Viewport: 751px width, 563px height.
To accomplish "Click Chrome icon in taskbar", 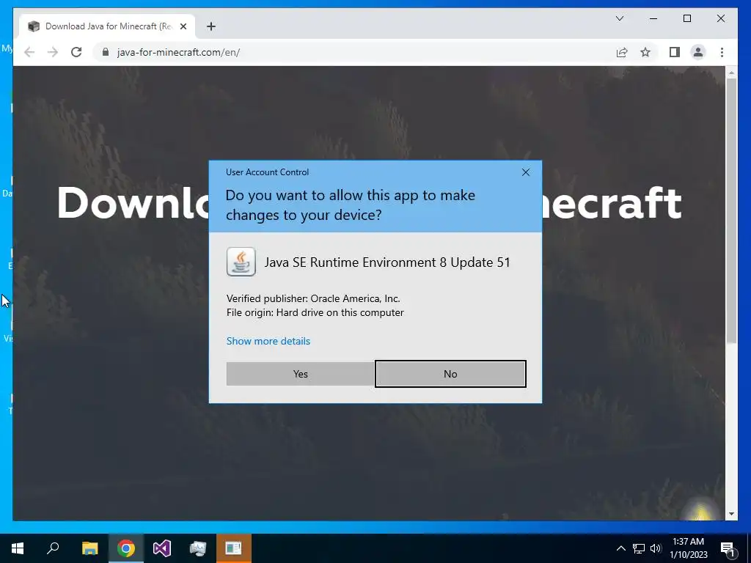I will point(126,548).
